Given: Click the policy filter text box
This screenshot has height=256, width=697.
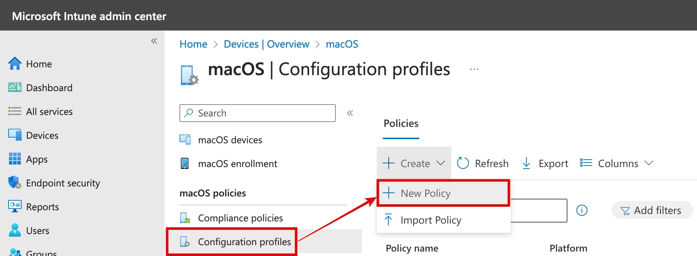Looking at the screenshot, I should [539, 210].
